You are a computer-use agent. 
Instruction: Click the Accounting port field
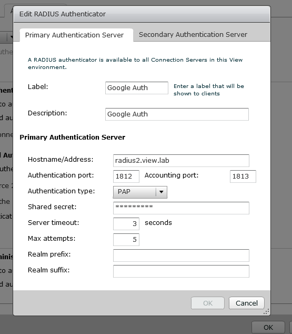[x=243, y=176]
